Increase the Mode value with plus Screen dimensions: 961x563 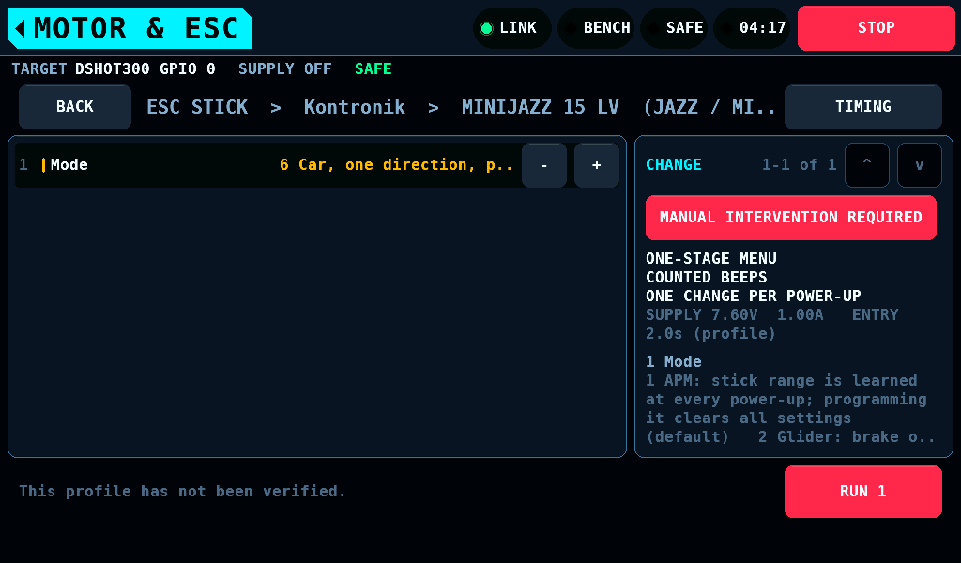click(596, 165)
